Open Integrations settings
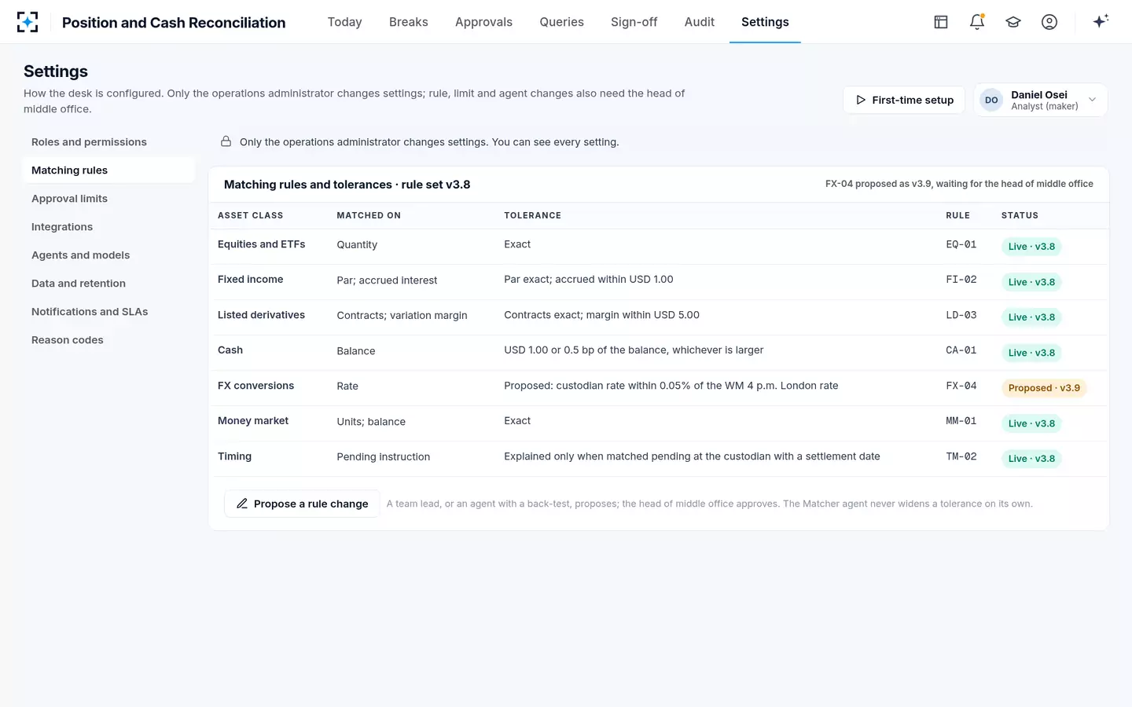Screen dimensions: 1132x707 pos(108,227)
